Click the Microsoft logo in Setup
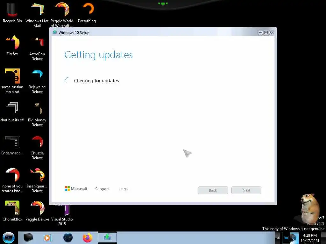Screen dimensions: 326x244 pos(76,189)
